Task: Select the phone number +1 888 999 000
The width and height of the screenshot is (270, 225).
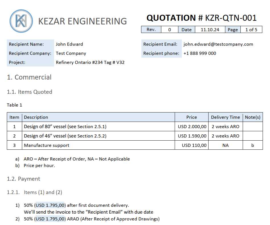Action: (x=200, y=53)
